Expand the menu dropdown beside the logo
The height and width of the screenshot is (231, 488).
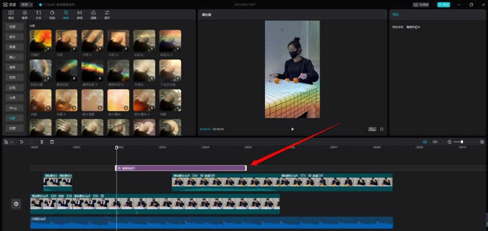[27, 5]
